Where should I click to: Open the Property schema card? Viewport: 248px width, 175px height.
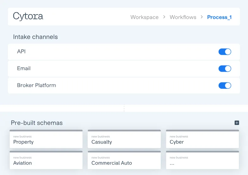click(x=46, y=139)
